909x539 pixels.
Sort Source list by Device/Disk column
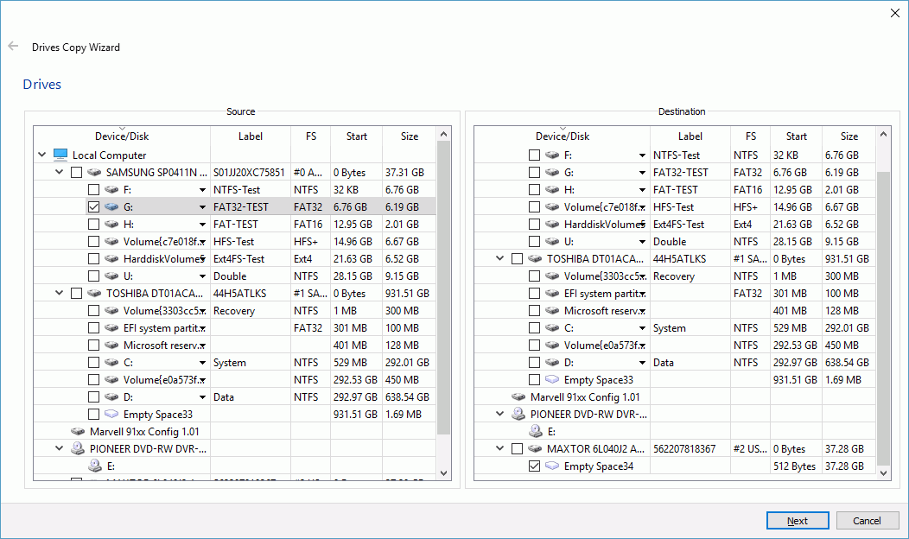pos(122,136)
